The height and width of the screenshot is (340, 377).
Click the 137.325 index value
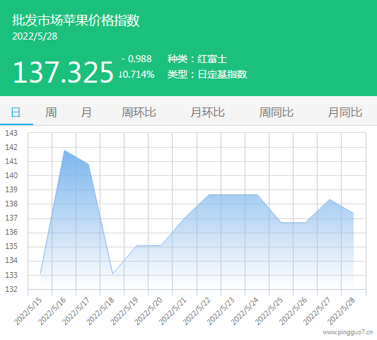point(63,72)
